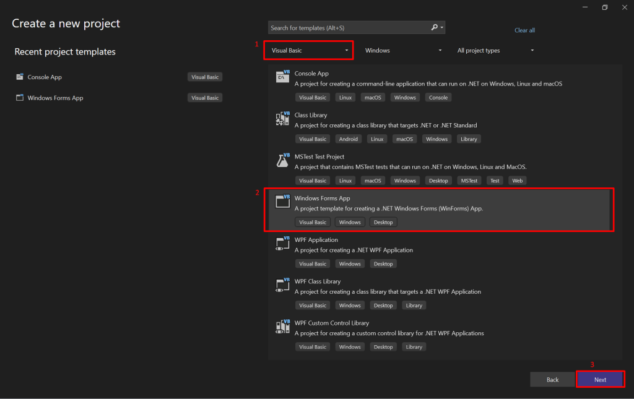This screenshot has height=399, width=634.
Task: Expand the search options arrow
Action: pyautogui.click(x=442, y=27)
